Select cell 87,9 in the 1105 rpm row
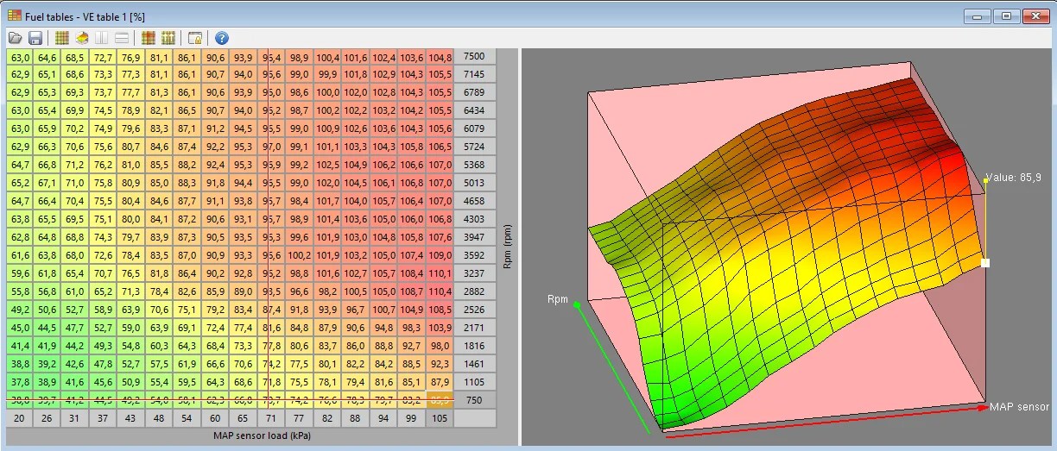Viewport: 1057px width, 451px height. point(440,381)
